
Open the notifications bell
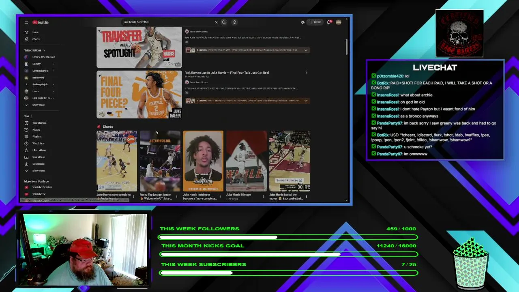click(329, 22)
